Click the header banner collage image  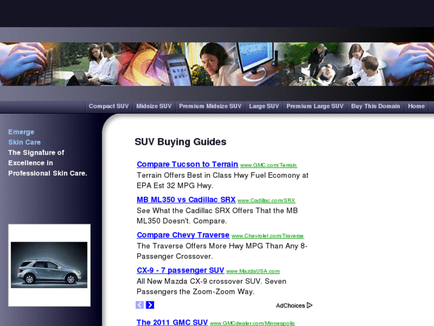pyautogui.click(x=217, y=64)
